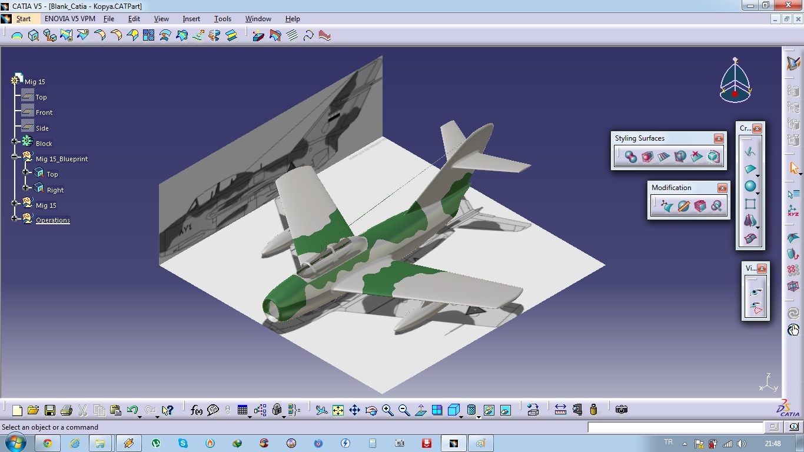Click the power input command field
804x452 pixels.
tap(675, 427)
